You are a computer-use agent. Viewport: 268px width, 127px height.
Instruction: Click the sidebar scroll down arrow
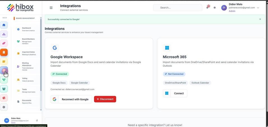(x=41, y=110)
